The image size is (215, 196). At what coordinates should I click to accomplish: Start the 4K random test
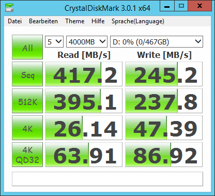27,128
